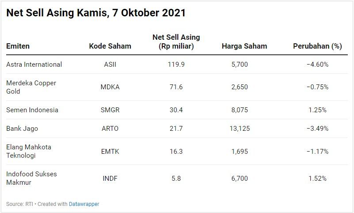This screenshot has height=213, width=354.
Task: Click the MDKA stock code
Action: coord(110,87)
